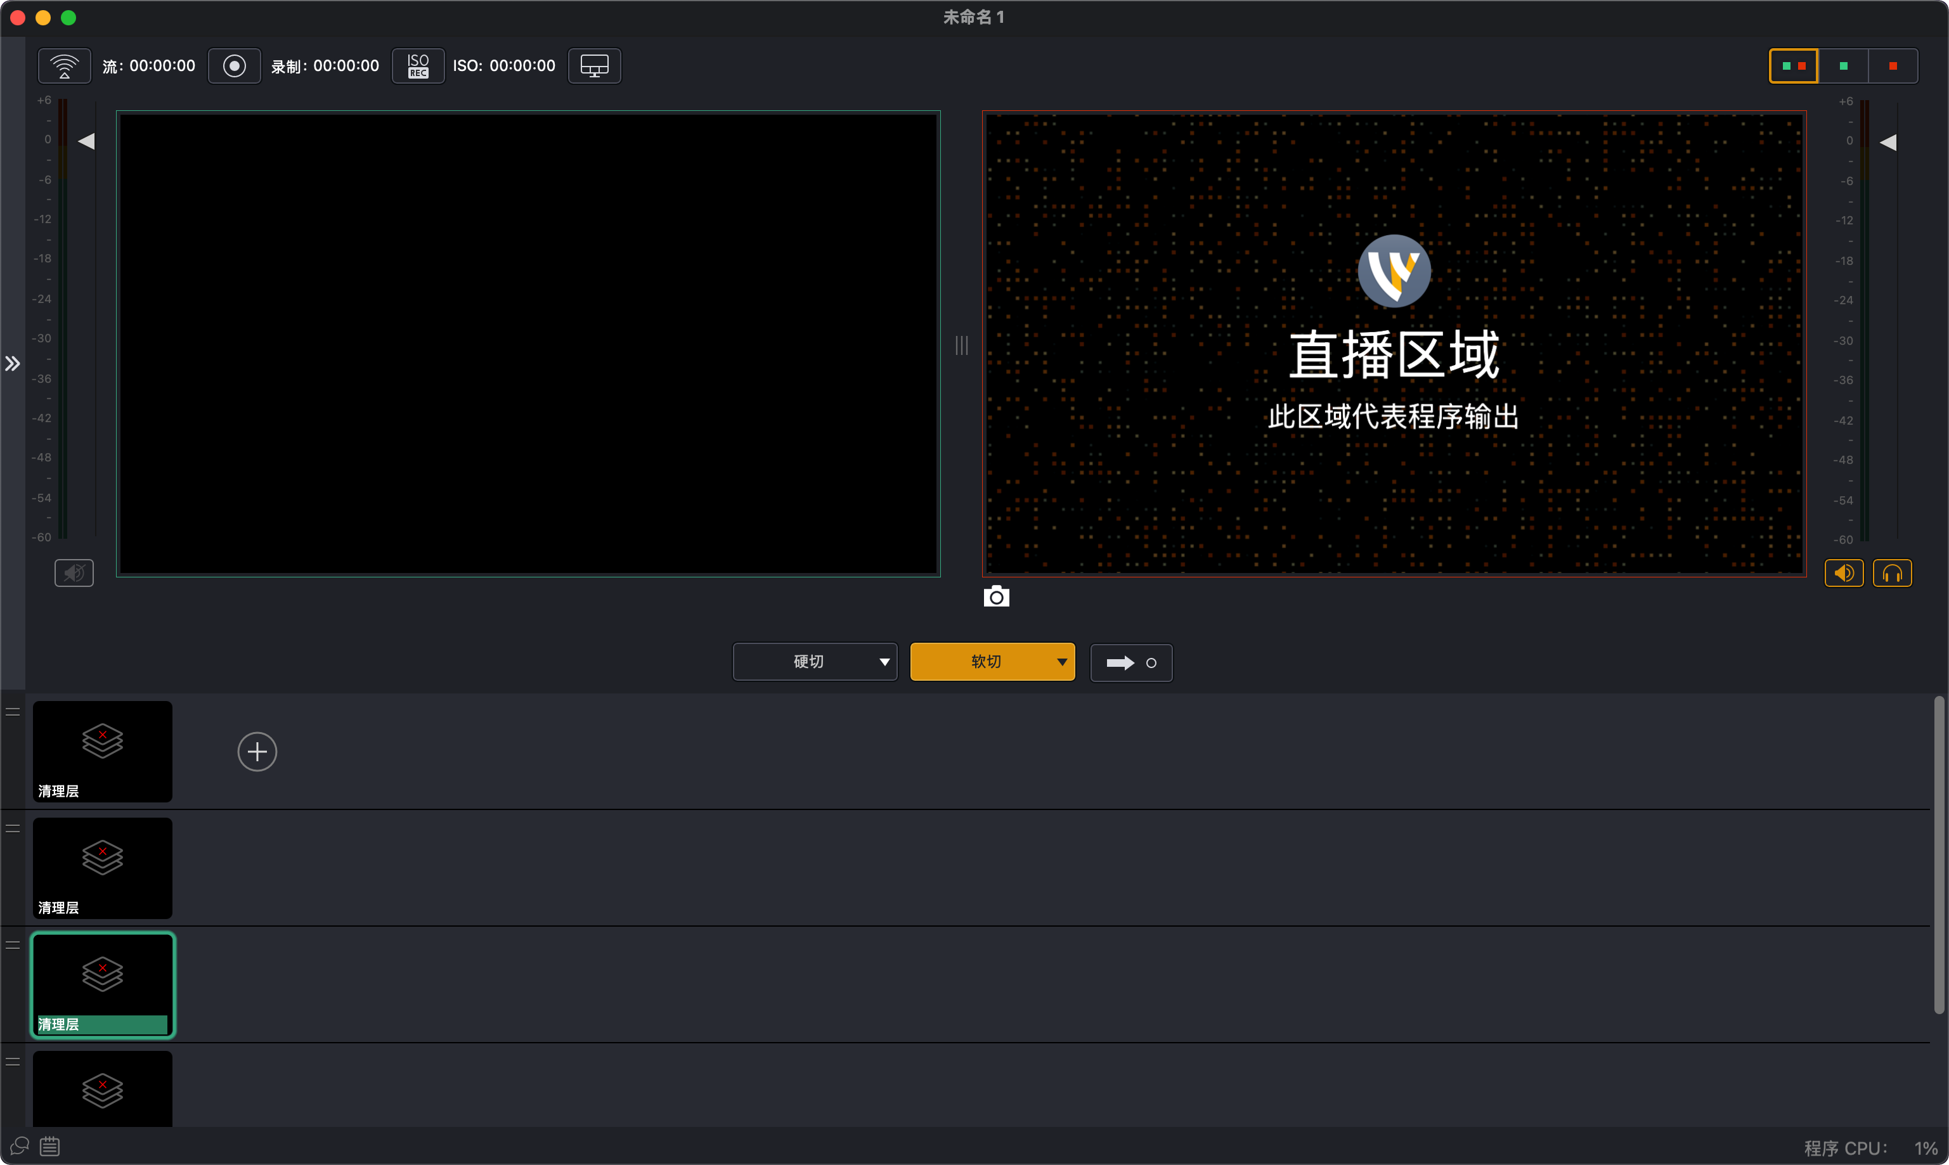Open the calendar list icon at bottom
The width and height of the screenshot is (1949, 1165).
point(50,1146)
